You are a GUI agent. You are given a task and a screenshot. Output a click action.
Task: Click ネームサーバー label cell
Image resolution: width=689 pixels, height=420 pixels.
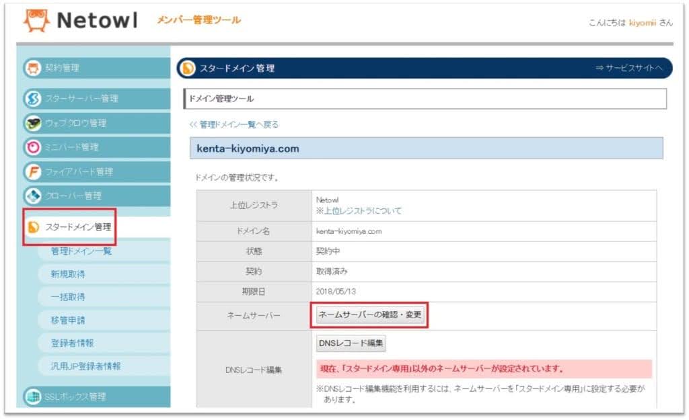pos(254,316)
